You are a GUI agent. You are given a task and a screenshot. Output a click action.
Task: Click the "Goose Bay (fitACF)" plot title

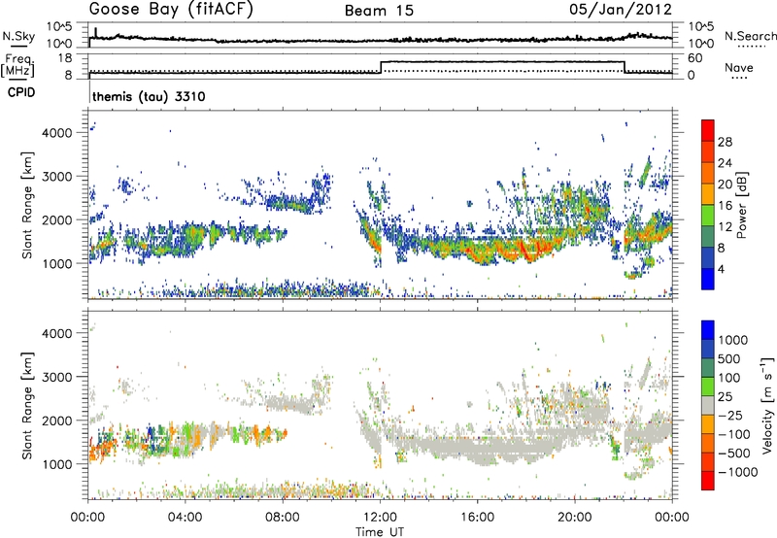tap(171, 10)
